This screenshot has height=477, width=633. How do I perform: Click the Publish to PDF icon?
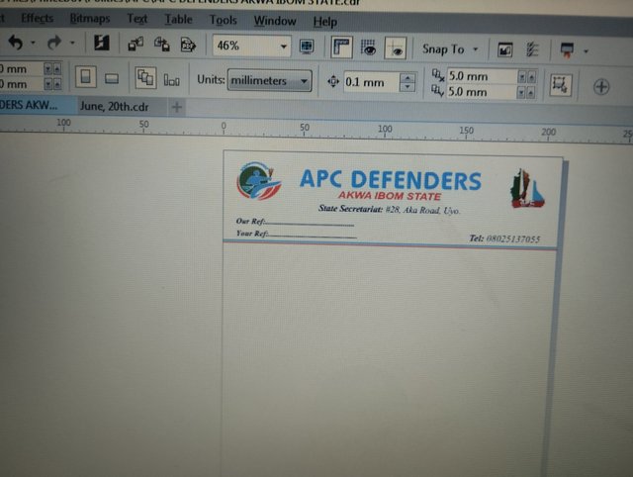point(188,45)
